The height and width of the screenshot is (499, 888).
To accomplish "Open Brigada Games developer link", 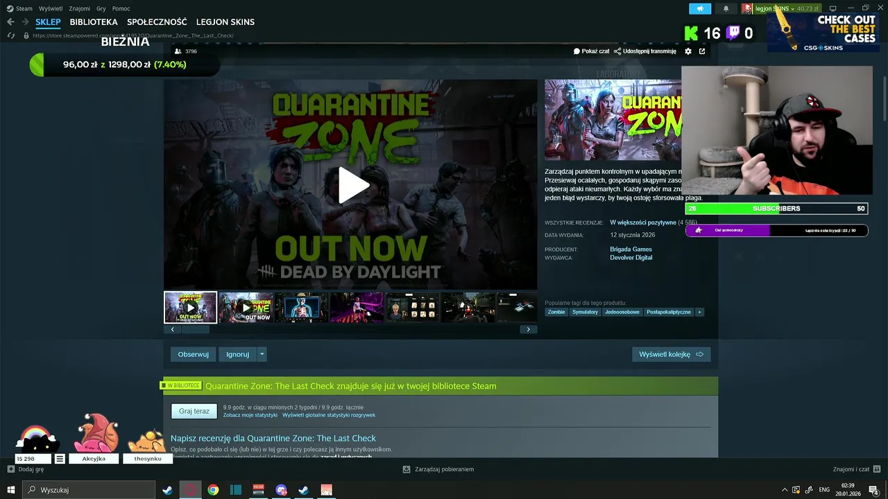I will (631, 249).
